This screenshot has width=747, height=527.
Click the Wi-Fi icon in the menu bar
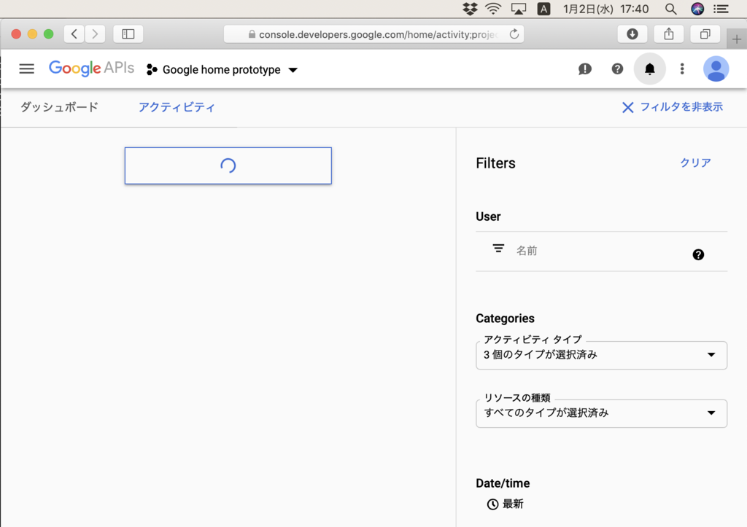(493, 9)
